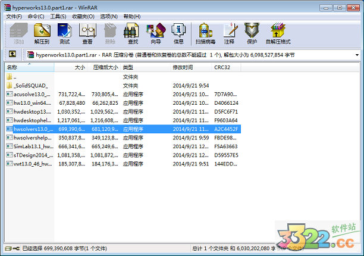Select the _SolidSQUAD_ folder name
This screenshot has width=364, height=256.
point(31,86)
